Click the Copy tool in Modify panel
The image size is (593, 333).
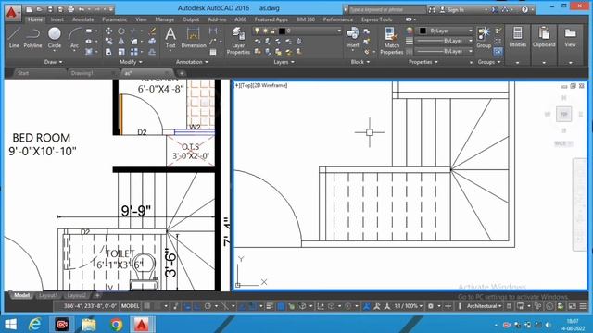click(108, 41)
